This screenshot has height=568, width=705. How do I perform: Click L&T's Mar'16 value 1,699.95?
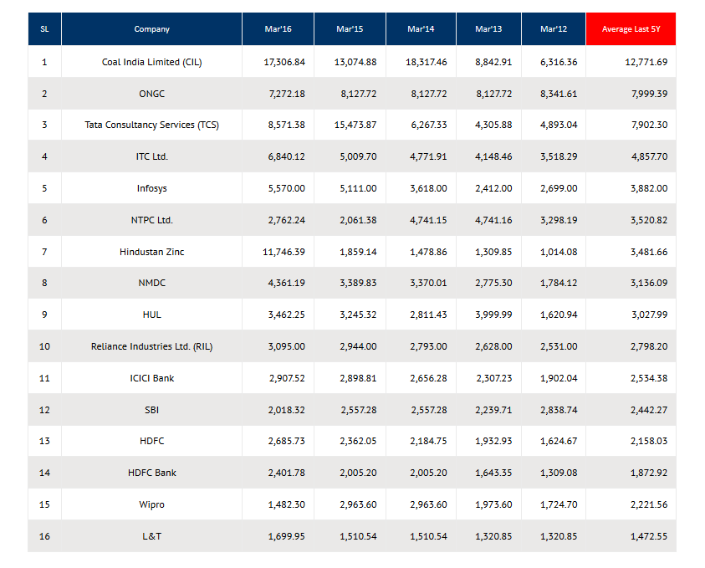[x=286, y=536]
